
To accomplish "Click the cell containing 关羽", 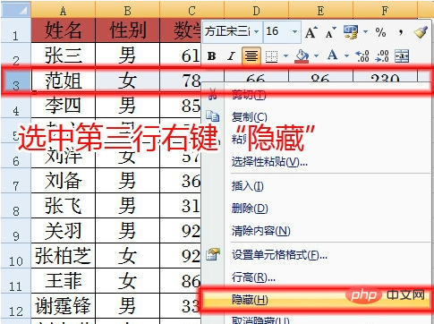I will pos(63,231).
